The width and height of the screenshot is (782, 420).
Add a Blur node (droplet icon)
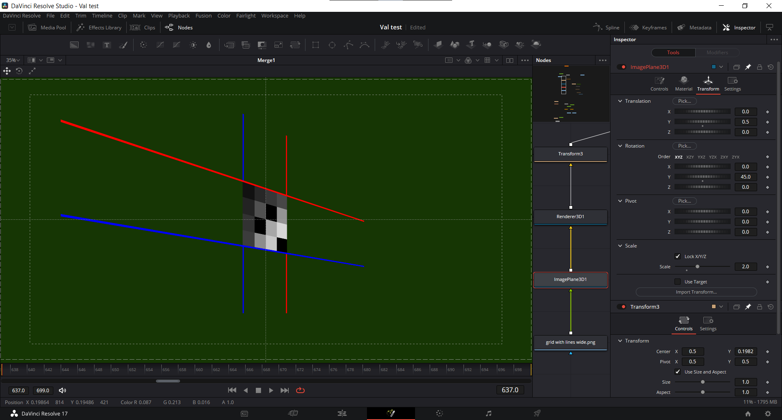tap(209, 45)
